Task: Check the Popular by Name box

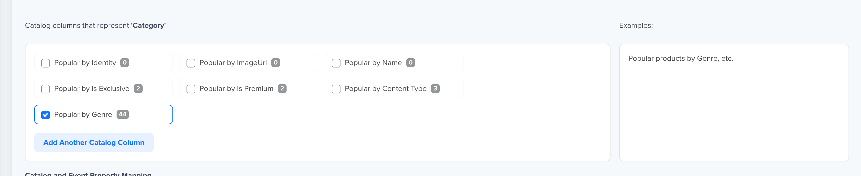Action: pyautogui.click(x=336, y=63)
